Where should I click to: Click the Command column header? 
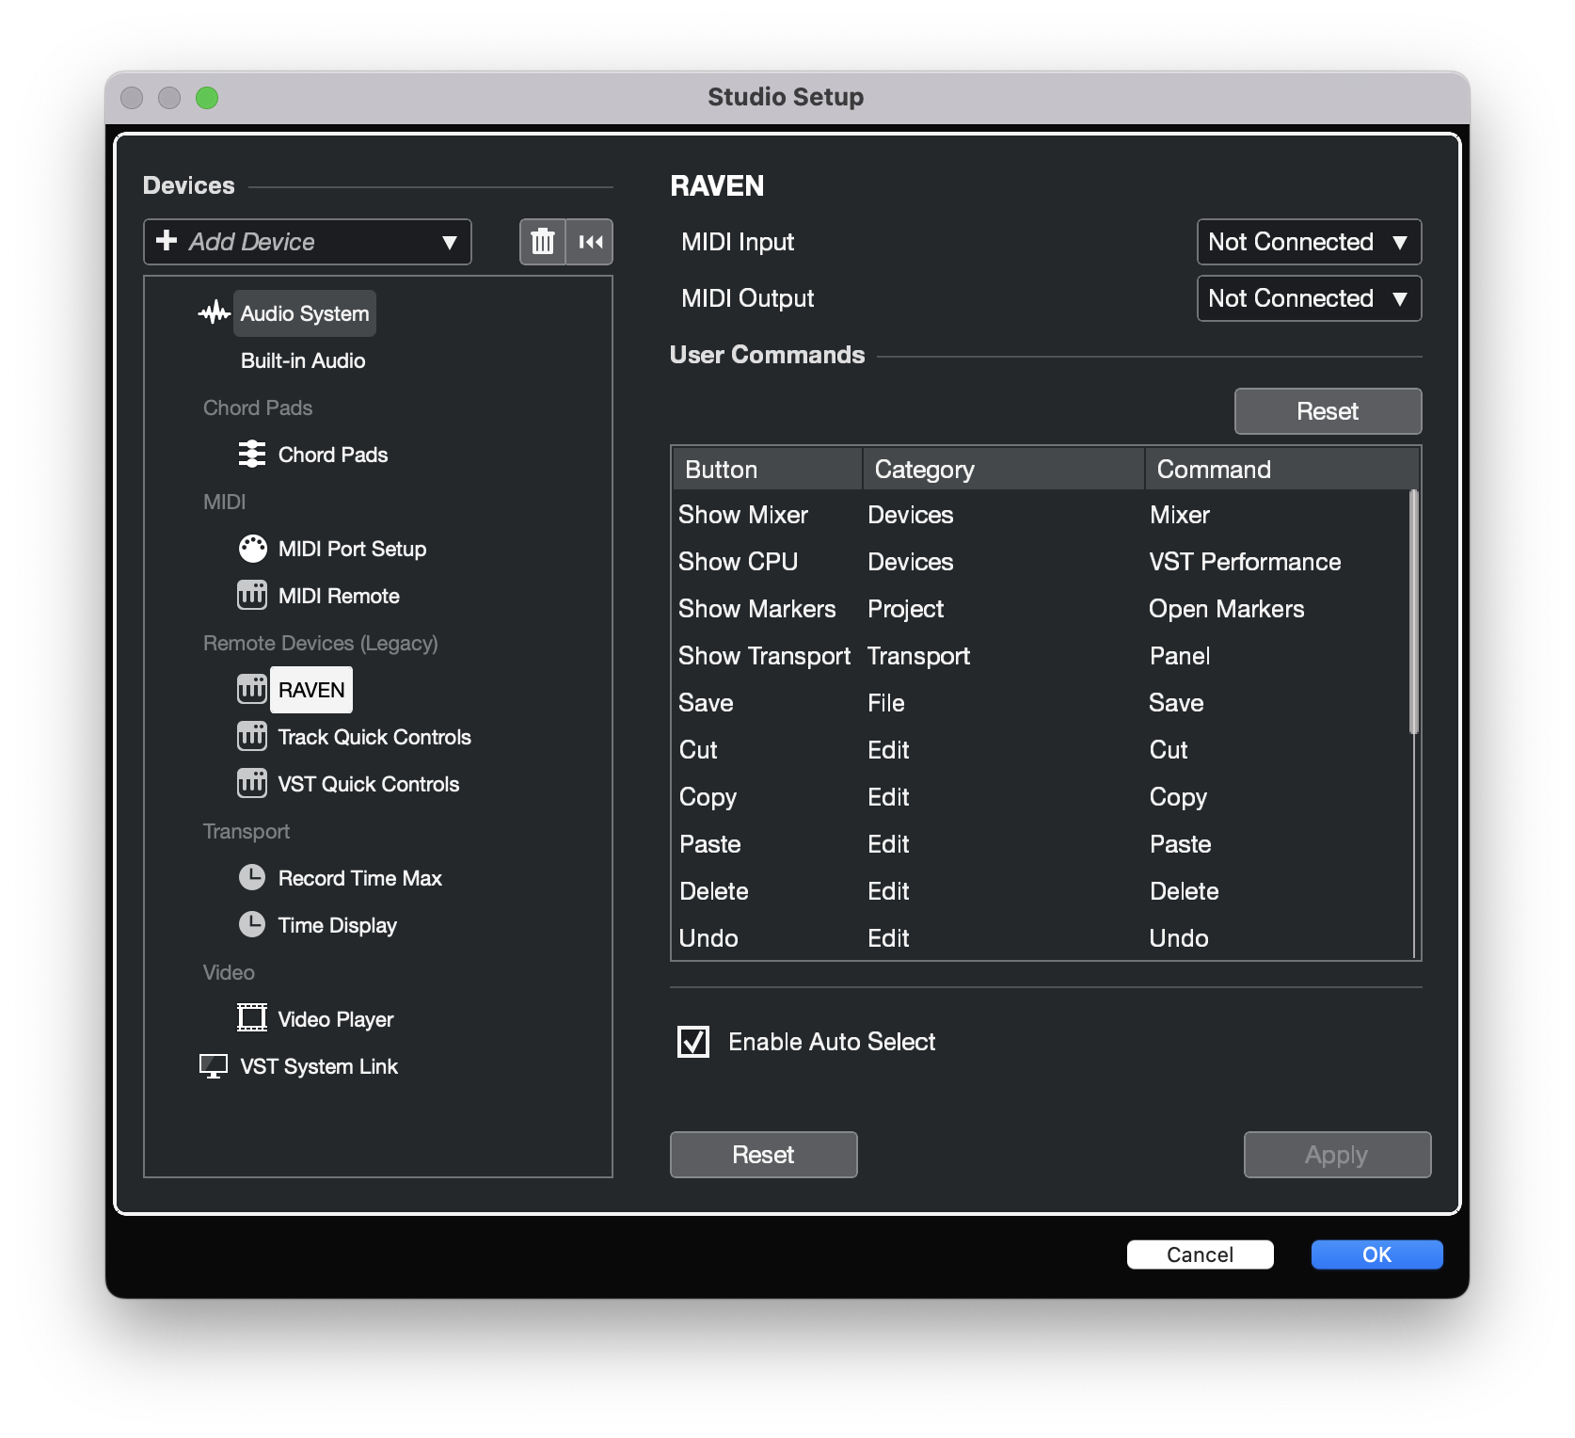1281,469
